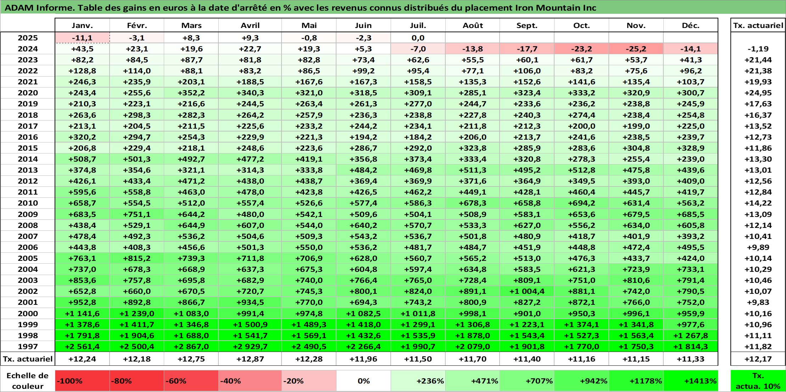This screenshot has width=786, height=392.
Task: Select the Mars column header
Action: 191,25
